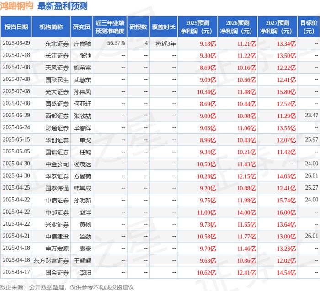This screenshot has height=291, width=320.
Task: Select the date cell 2025-08-09
Action: pos(16,43)
